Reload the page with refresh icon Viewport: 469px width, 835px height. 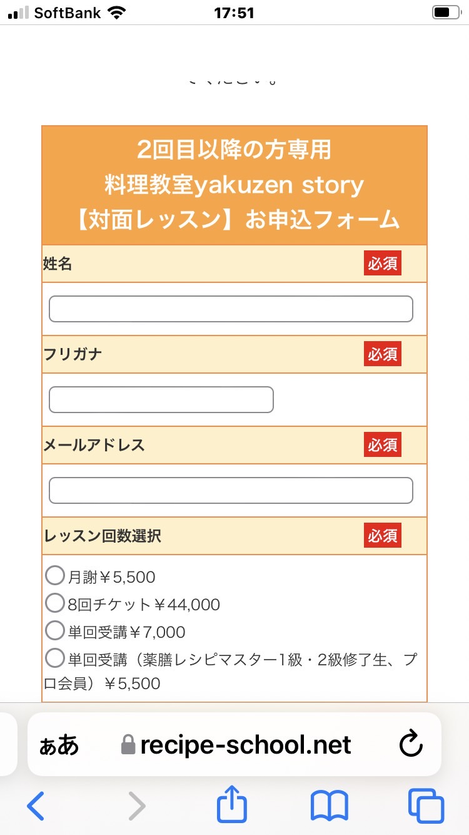coord(411,745)
